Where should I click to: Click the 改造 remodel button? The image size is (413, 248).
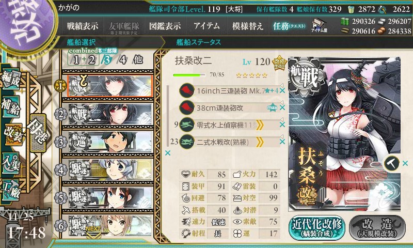[x=377, y=228]
